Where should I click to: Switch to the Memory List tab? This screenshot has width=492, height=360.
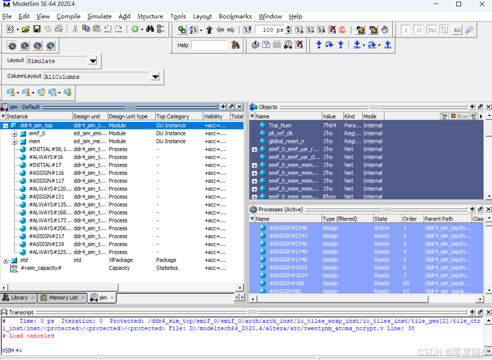(63, 297)
